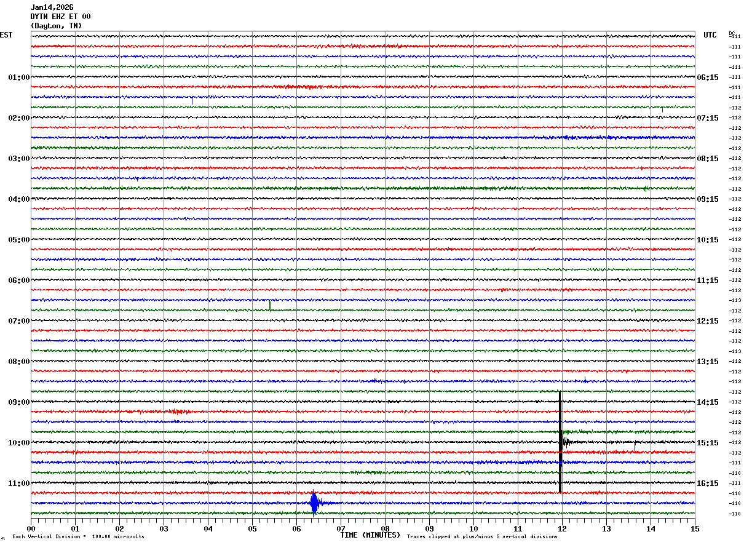Viewport: 744px width, 545px height.
Task: Click the green spike in the 06:00 hour
Action: [x=270, y=306]
